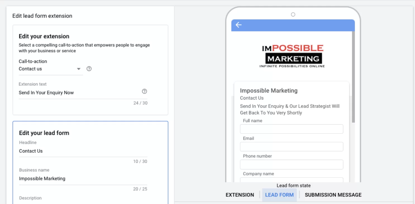Click the '20 / 25' character counter
Viewport: 415px width, 204px height.
tap(140, 189)
